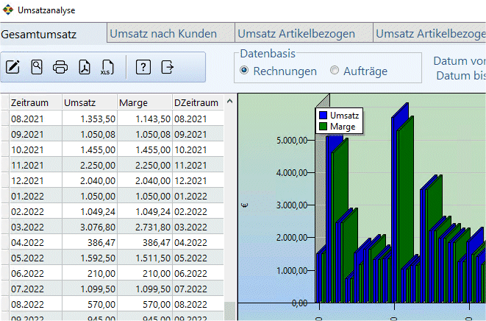The image size is (486, 321).
Task: Sort by the Marge column header
Action: coord(145,102)
